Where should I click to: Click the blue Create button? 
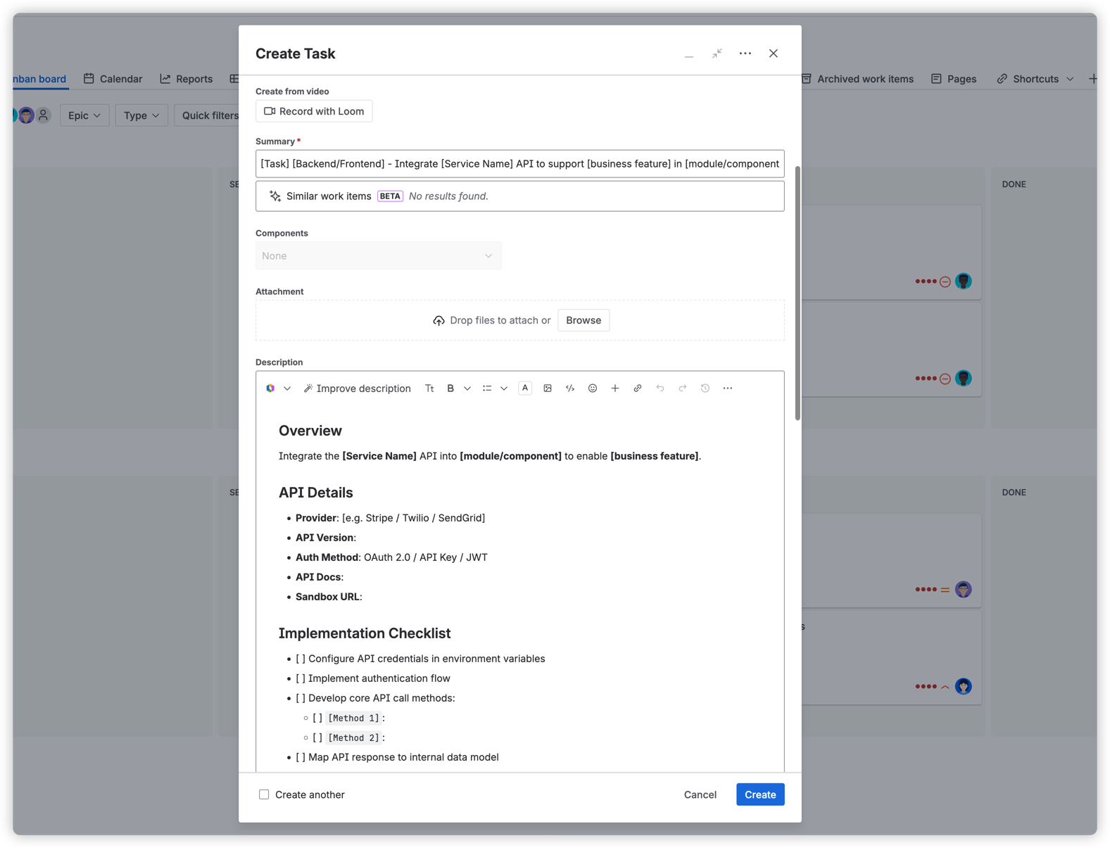[760, 795]
